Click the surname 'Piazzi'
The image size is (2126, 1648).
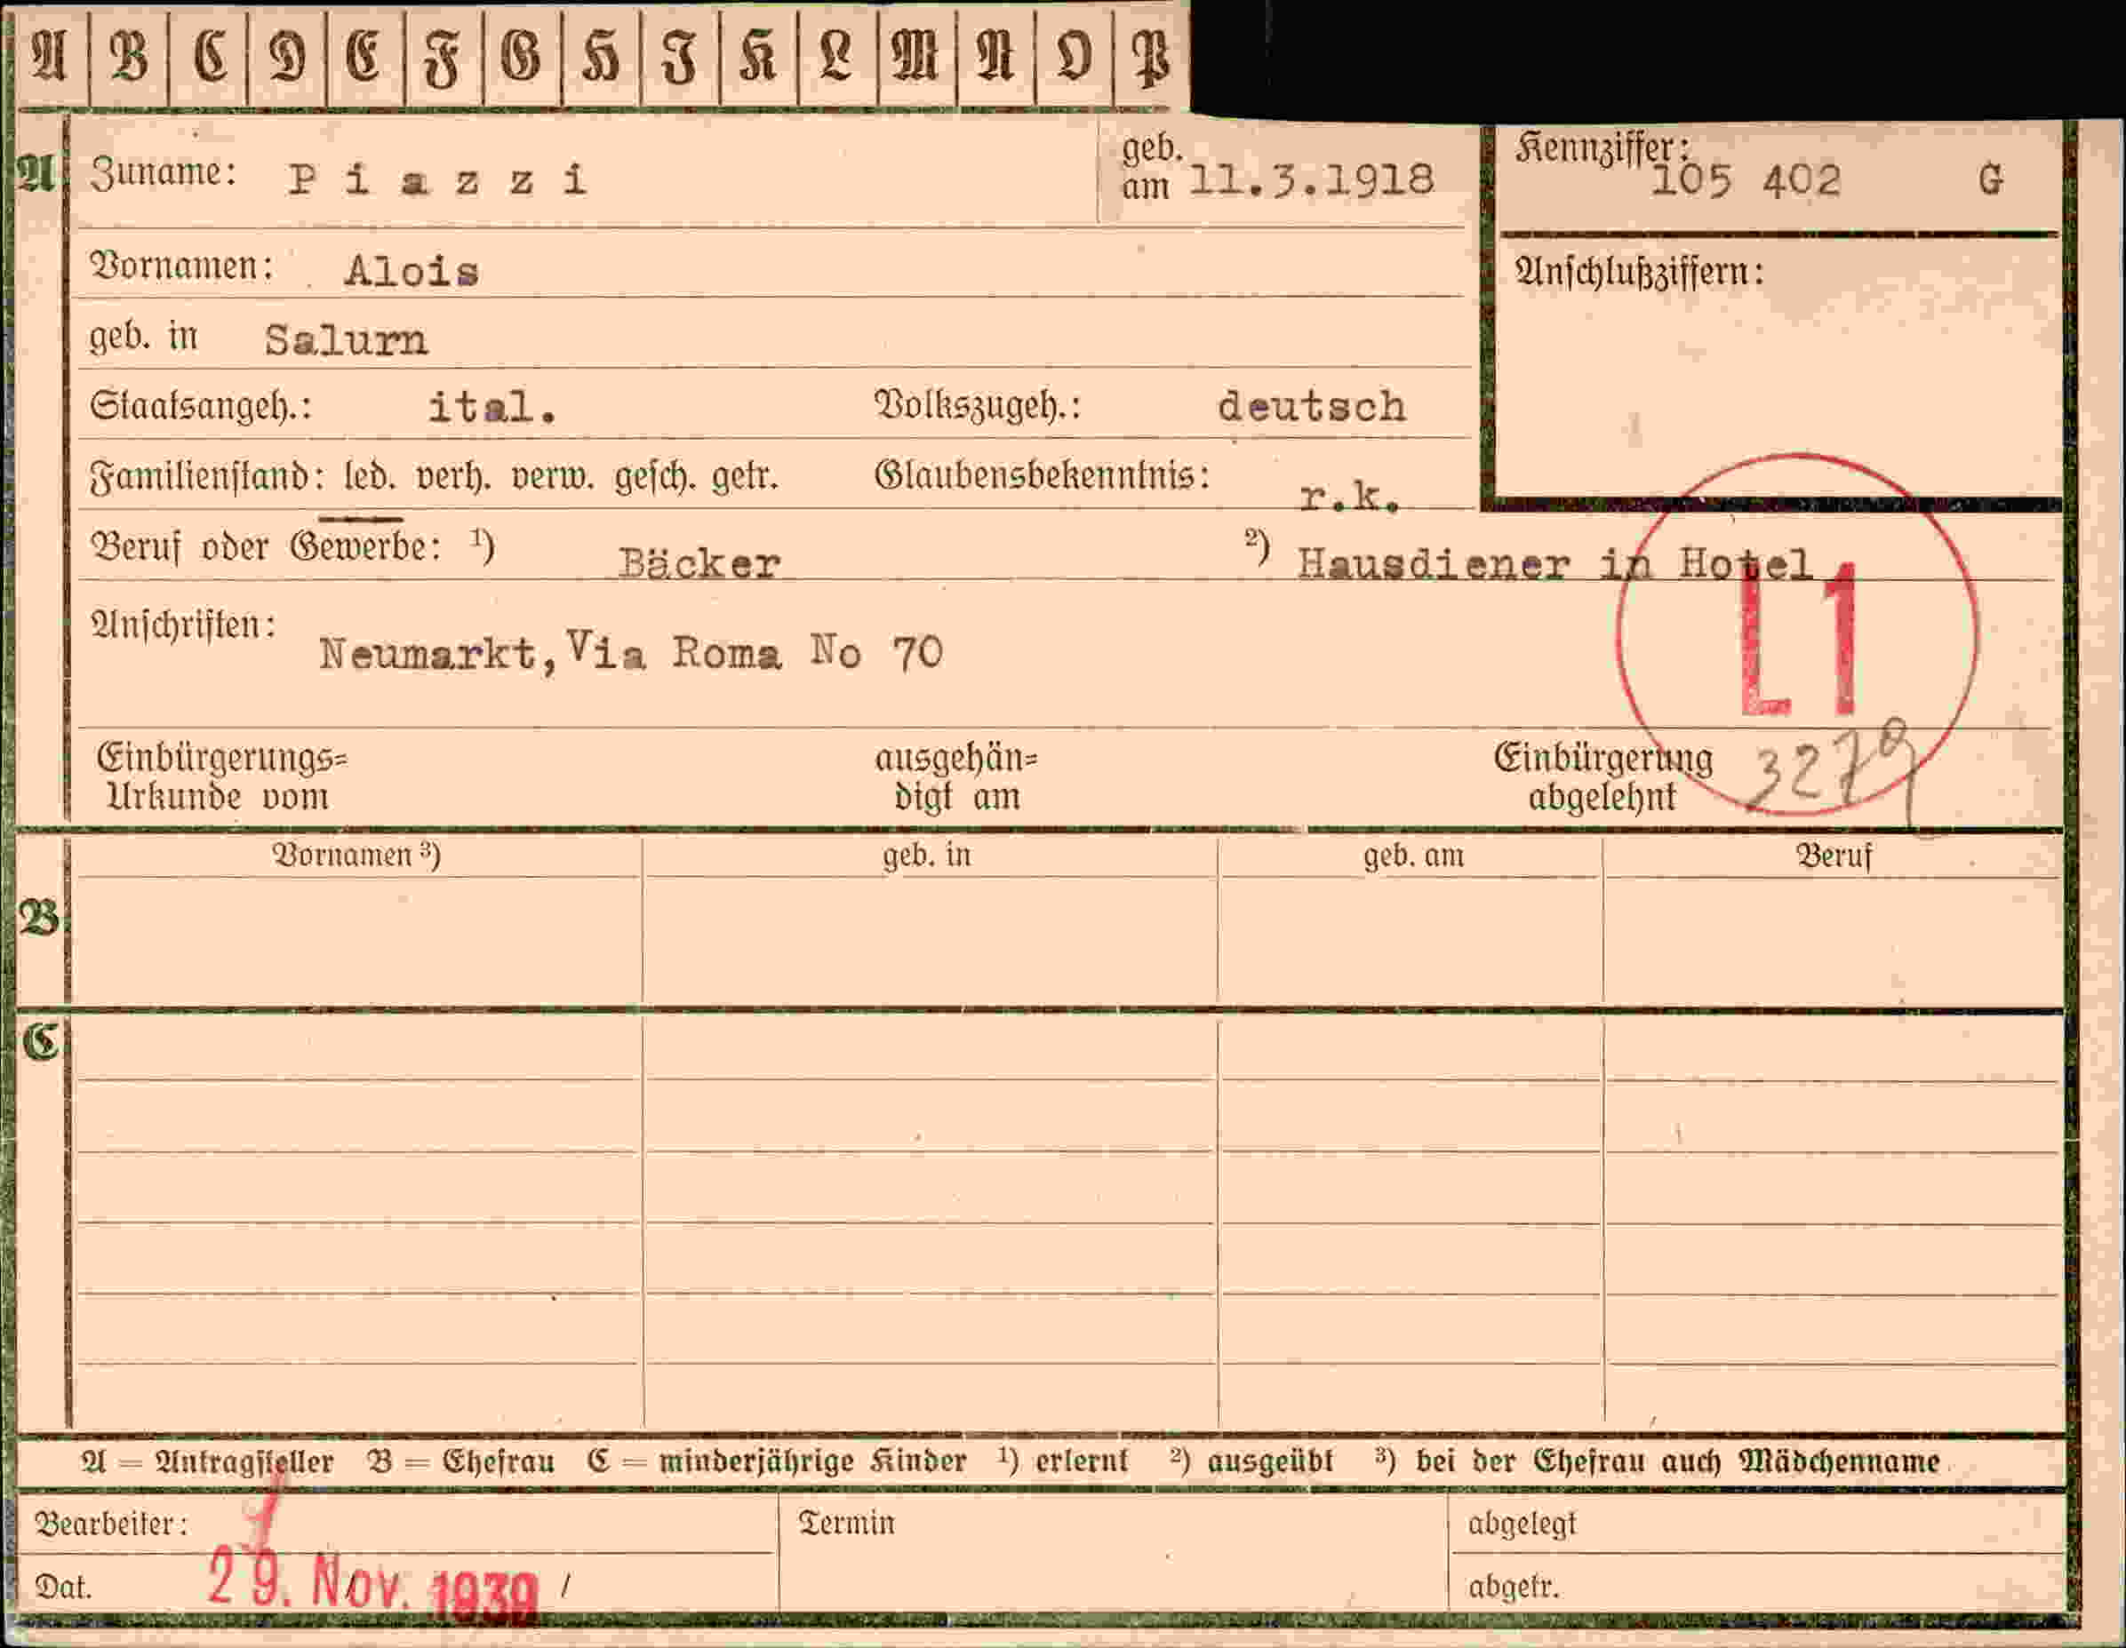[x=437, y=180]
